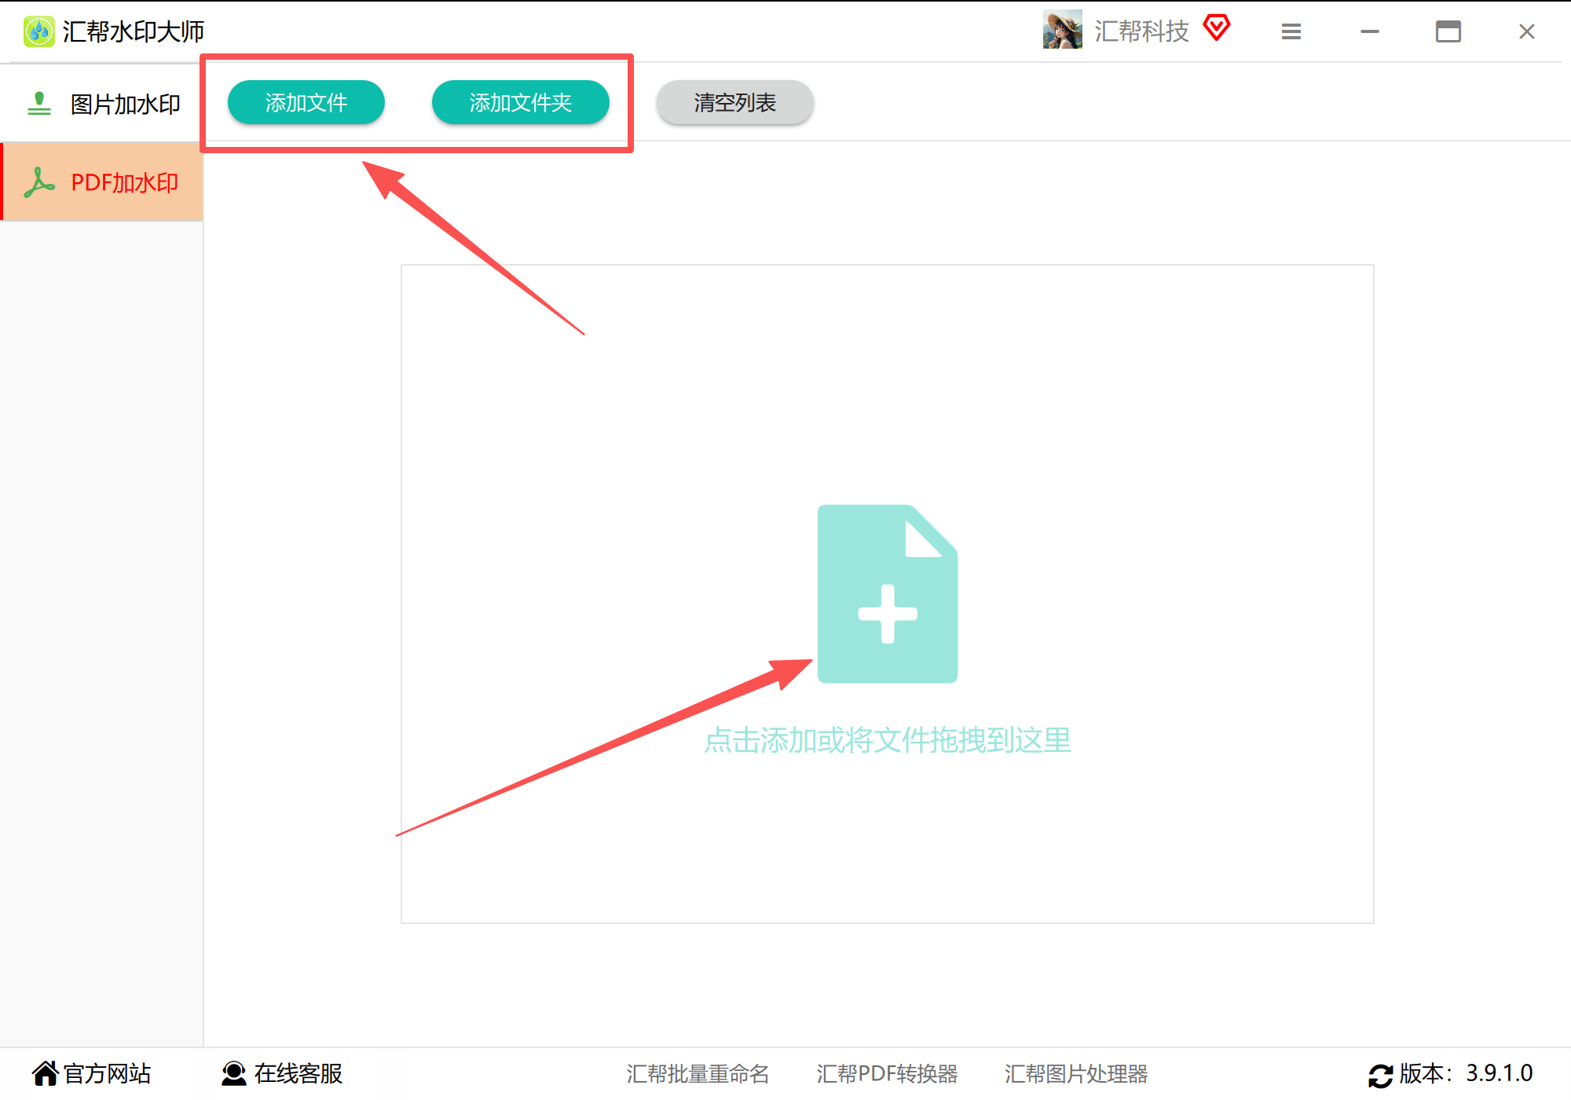This screenshot has height=1100, width=1571.
Task: Open the hamburger menu icon
Action: click(x=1291, y=31)
